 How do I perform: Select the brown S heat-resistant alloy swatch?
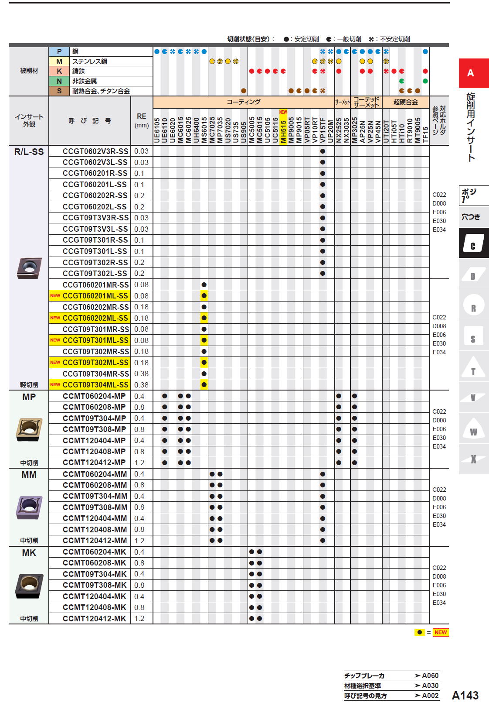coord(59,91)
